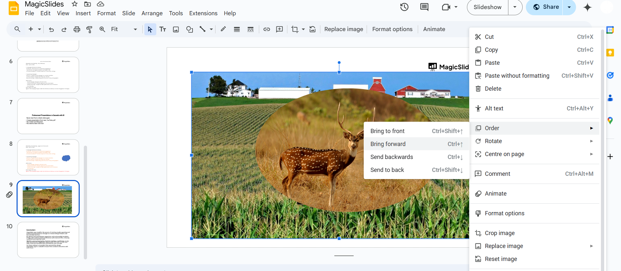Screen dimensions: 621x271
Task: Open Google Keep in side panel
Action: (610, 53)
